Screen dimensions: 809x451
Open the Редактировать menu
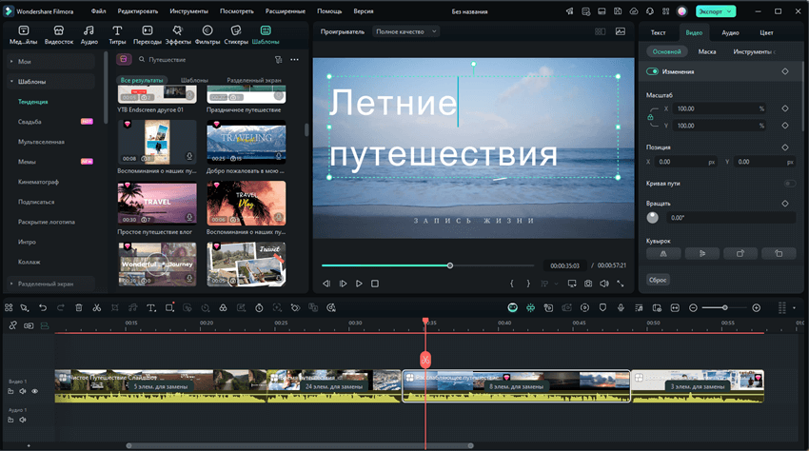pos(138,11)
